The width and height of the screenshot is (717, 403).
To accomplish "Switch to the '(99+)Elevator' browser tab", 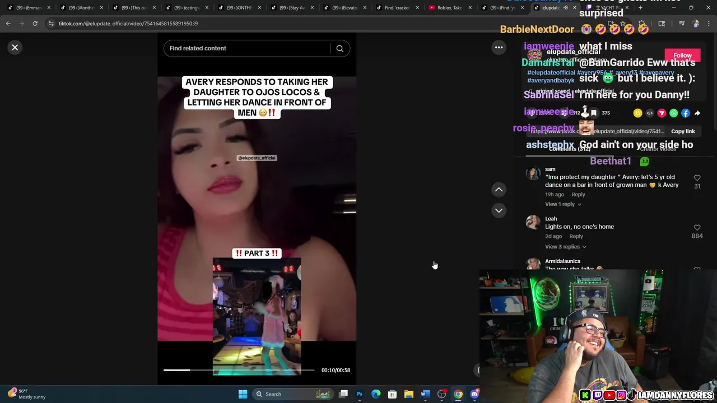I will pyautogui.click(x=344, y=8).
